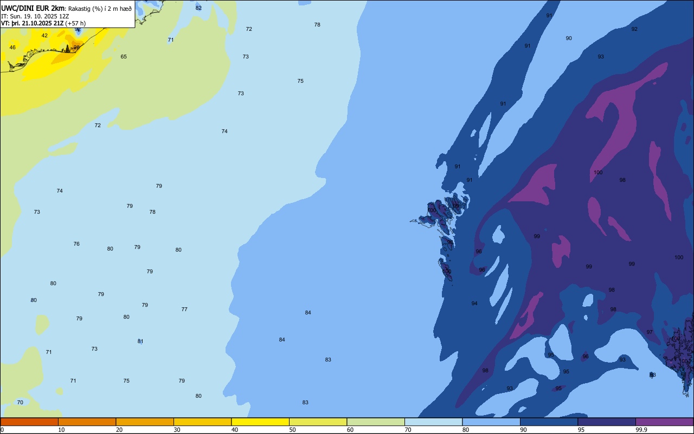Click the humidity value 70 on the map
694x434 pixels.
point(20,403)
